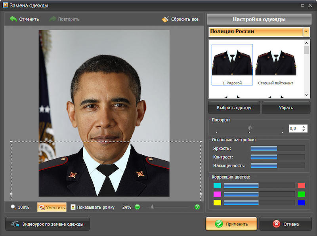
Task: Increase rotation value with up stepper arrow
Action: (x=304, y=127)
